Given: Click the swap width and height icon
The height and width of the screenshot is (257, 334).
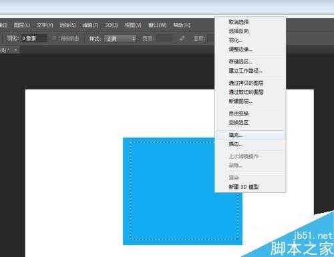Looking at the screenshot, I should (182, 39).
